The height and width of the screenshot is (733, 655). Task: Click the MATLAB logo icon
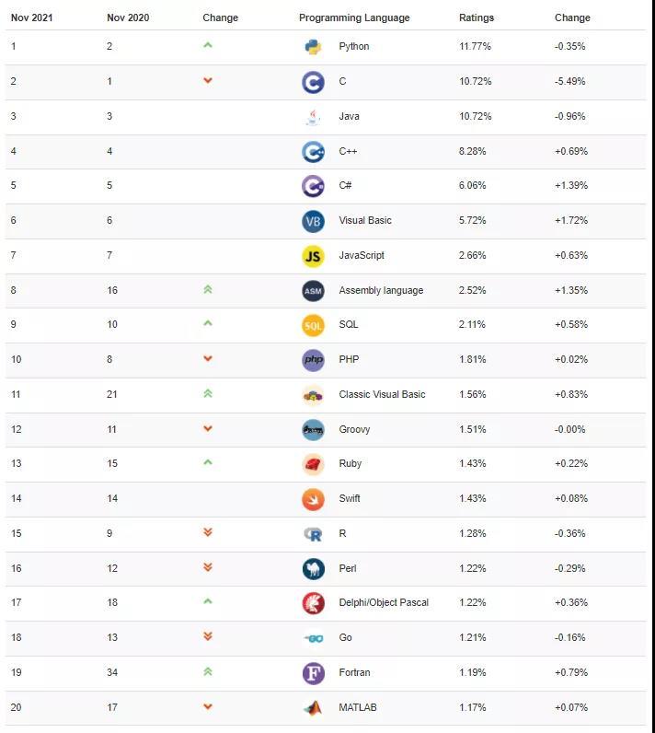[x=313, y=708]
